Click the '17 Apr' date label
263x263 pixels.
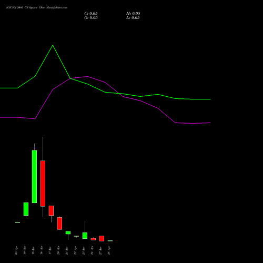click(x=50, y=250)
